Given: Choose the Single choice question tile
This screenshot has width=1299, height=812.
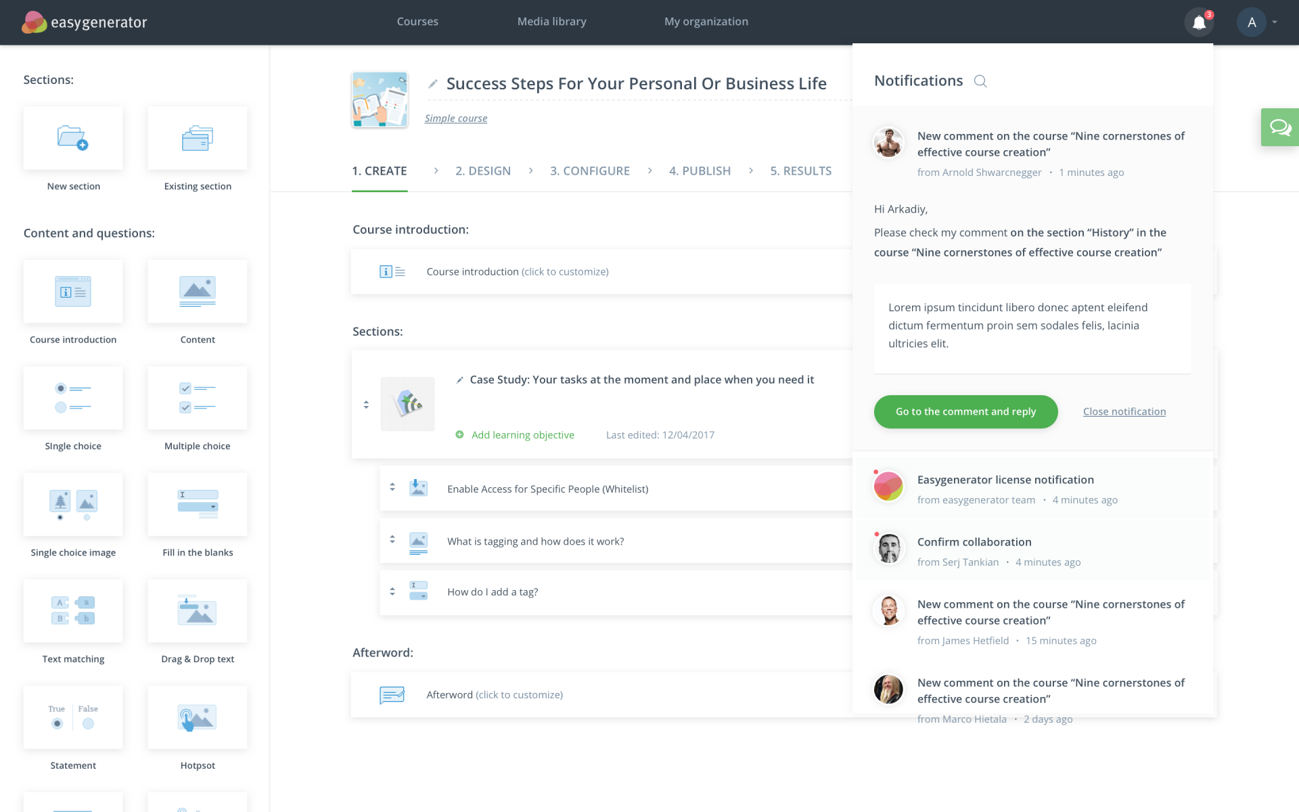Looking at the screenshot, I should click(x=73, y=398).
